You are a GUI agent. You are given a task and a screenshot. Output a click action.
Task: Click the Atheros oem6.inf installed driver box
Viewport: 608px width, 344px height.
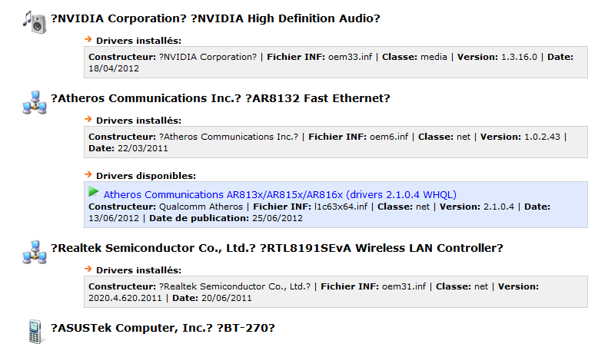click(x=335, y=142)
